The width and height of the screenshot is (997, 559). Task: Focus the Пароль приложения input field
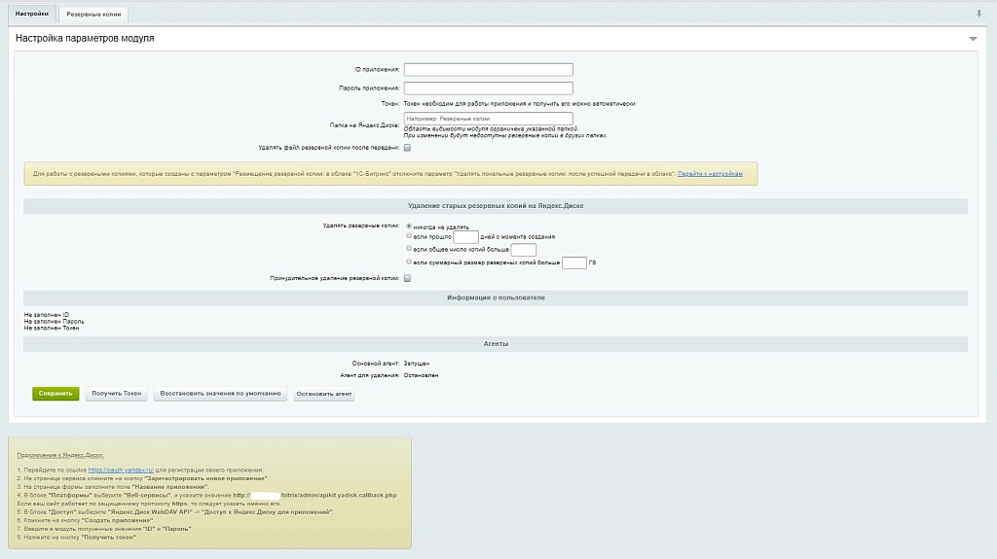(x=489, y=87)
